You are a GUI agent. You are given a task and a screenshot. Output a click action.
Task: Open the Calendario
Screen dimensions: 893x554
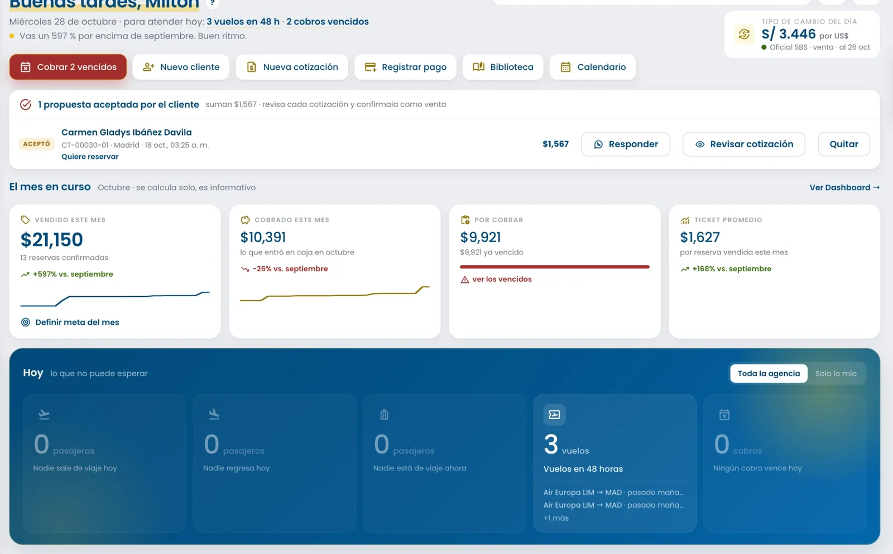tap(593, 67)
